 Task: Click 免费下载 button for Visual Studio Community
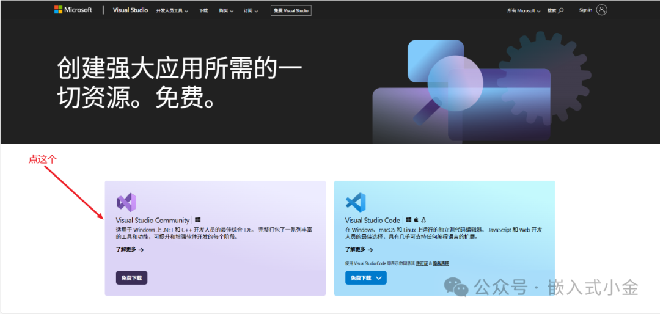(x=132, y=278)
